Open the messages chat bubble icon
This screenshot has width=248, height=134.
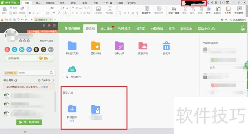coord(49,25)
